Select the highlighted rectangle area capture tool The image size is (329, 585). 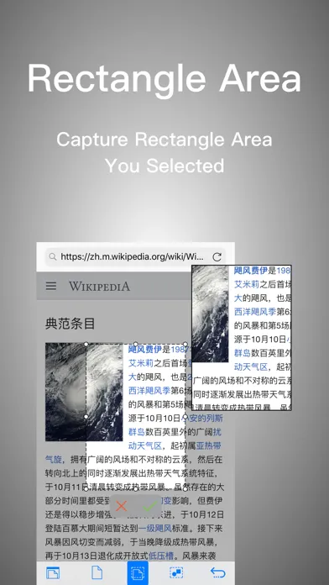tap(138, 572)
